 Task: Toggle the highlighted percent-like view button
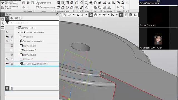point(121,15)
